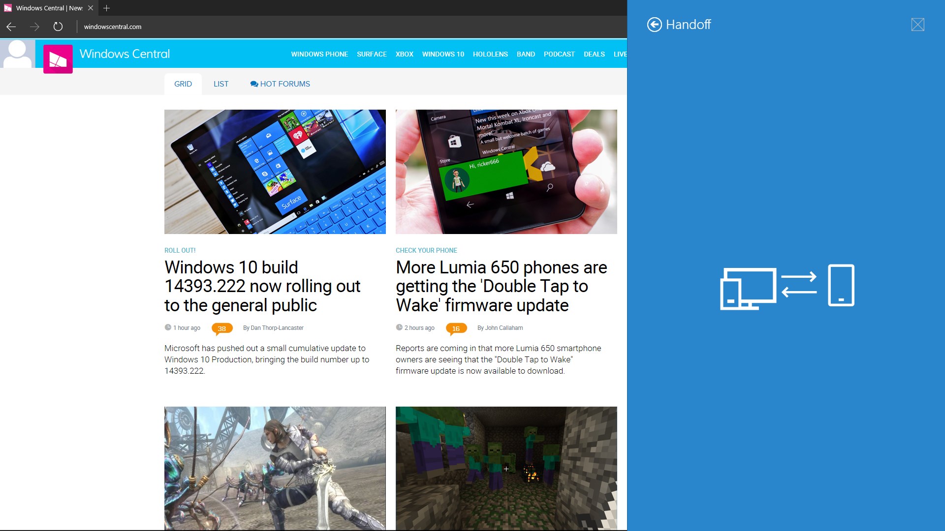945x531 pixels.
Task: Click the Windows Central pink logo
Action: coord(58,59)
